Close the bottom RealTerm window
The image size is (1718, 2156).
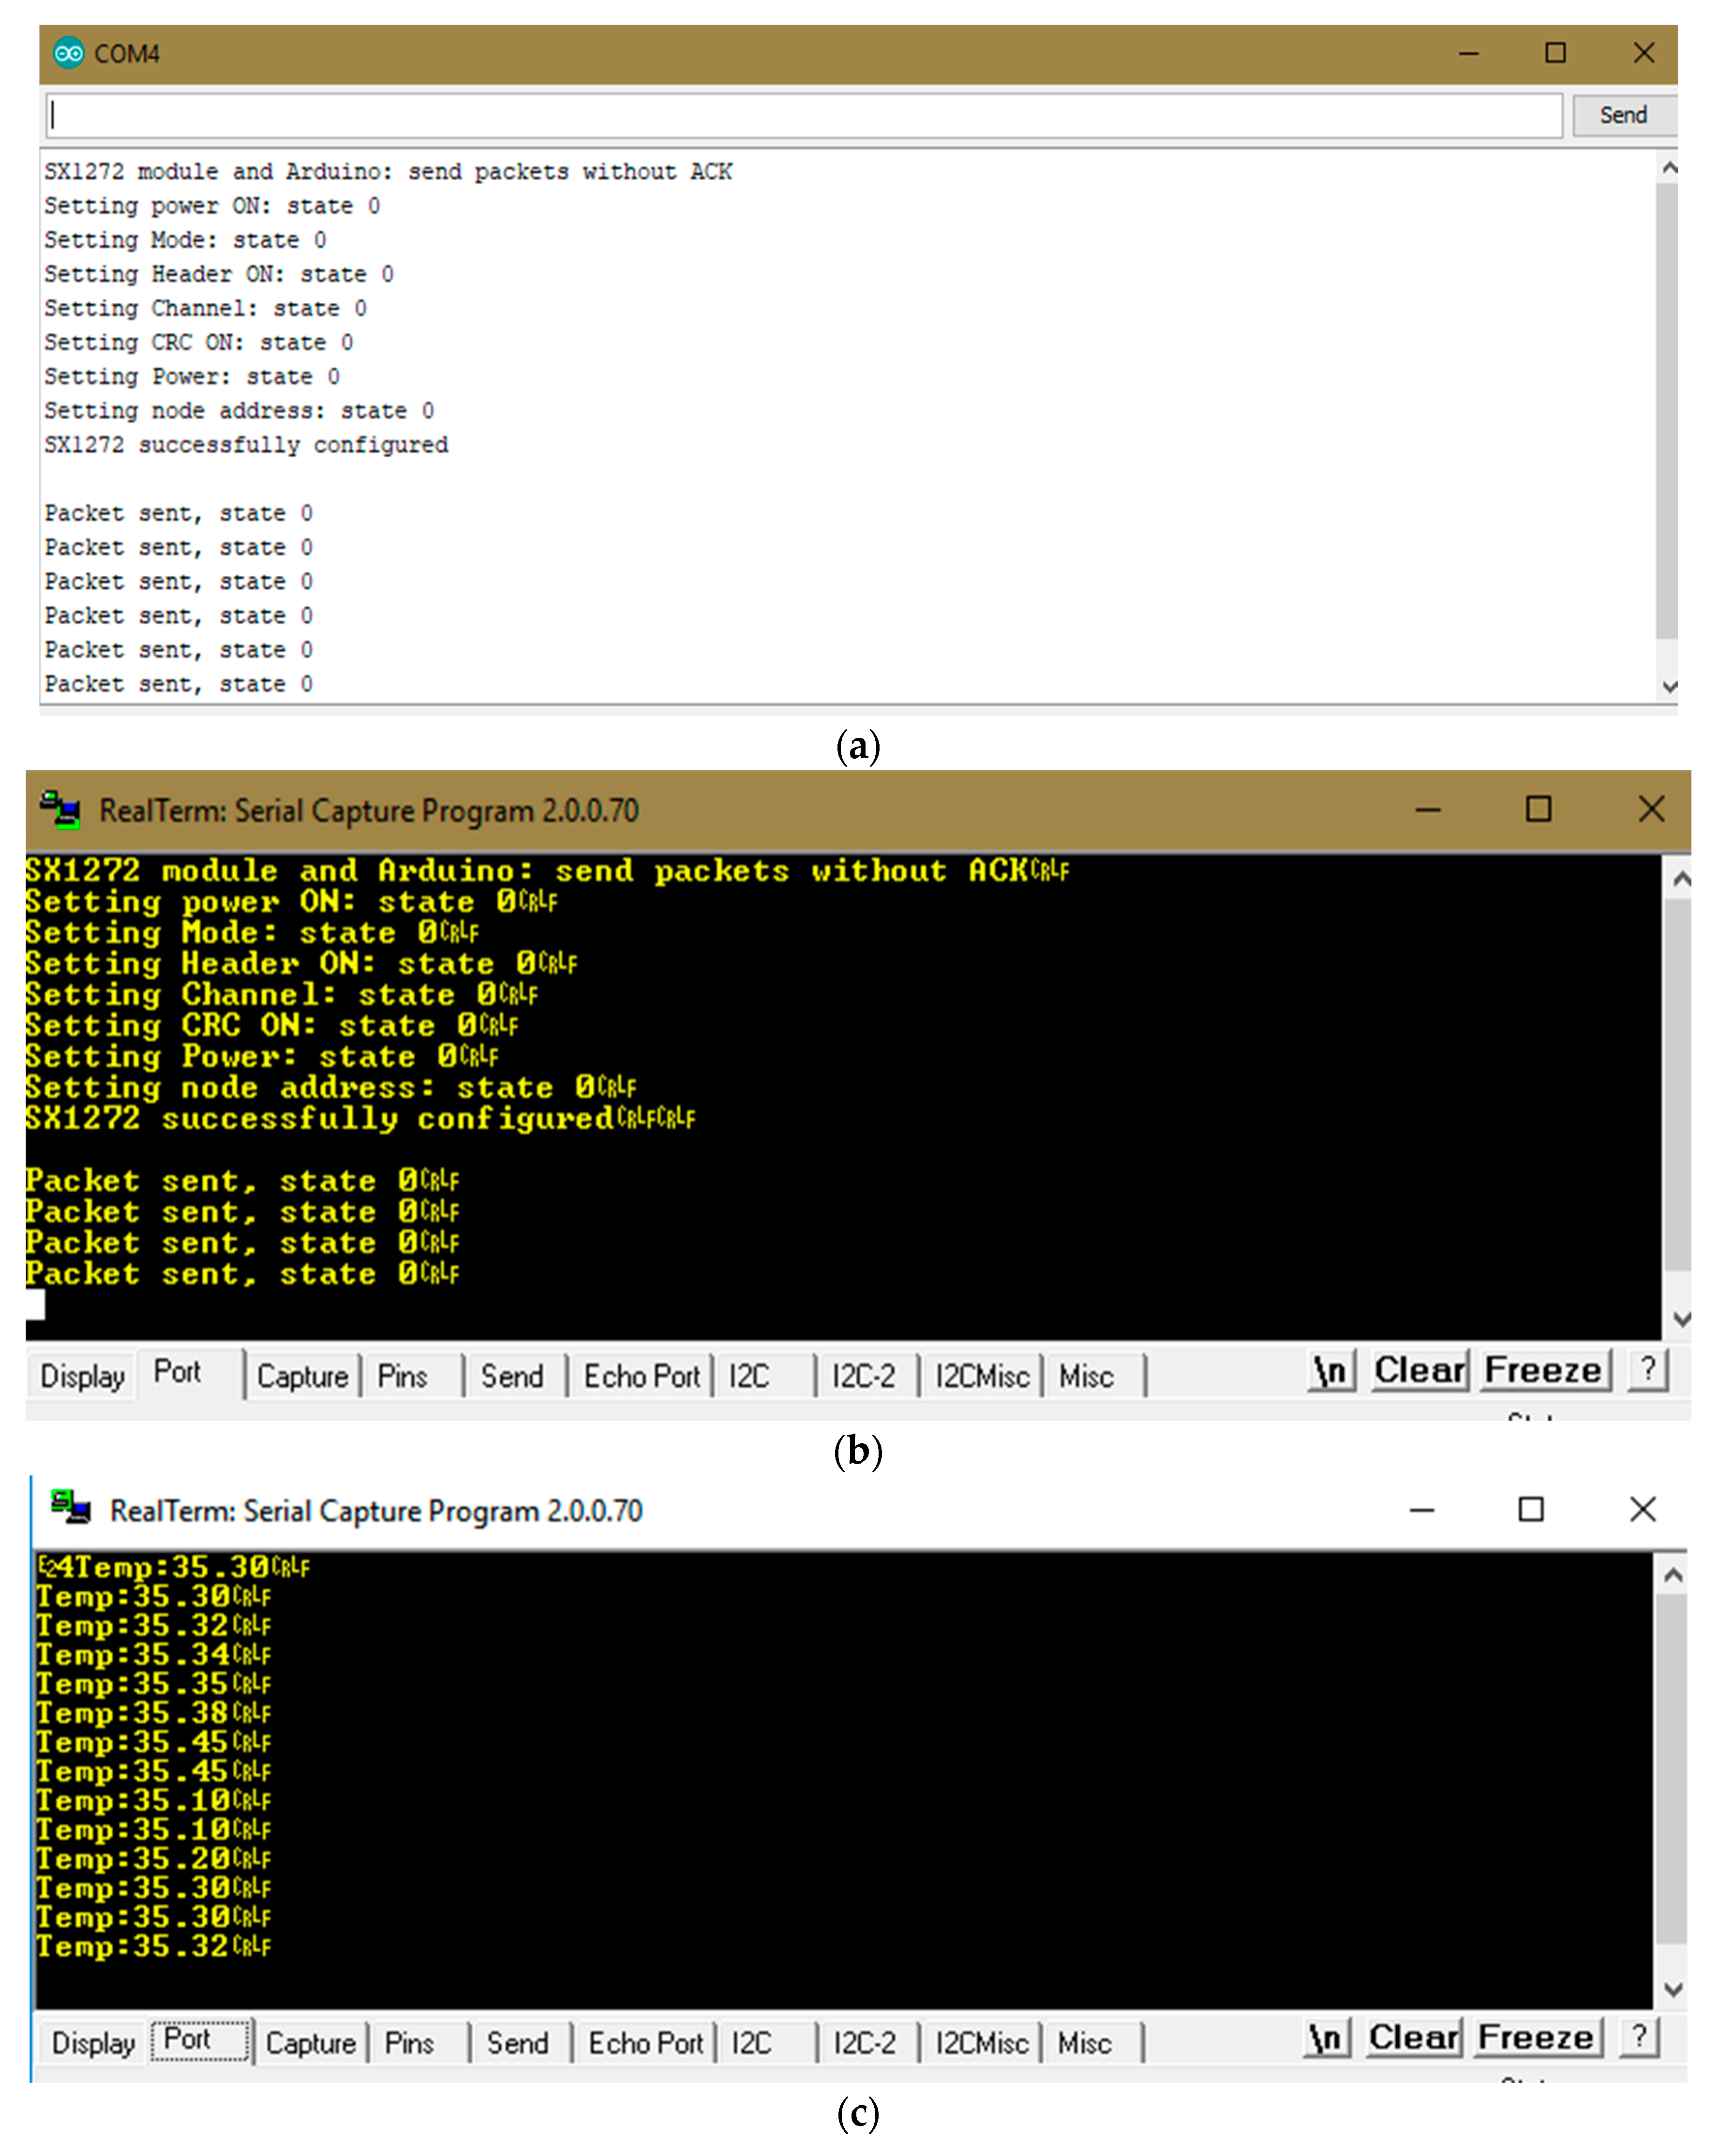pyautogui.click(x=1642, y=1510)
